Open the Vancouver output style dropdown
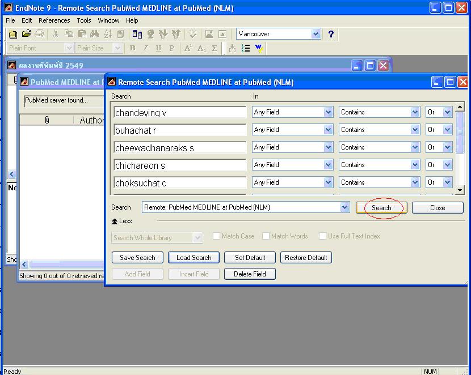 (316, 34)
